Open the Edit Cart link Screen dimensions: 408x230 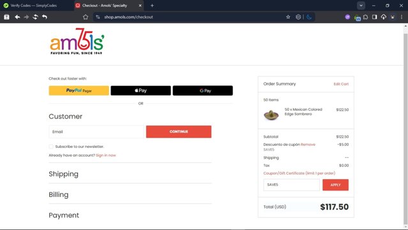pos(341,84)
